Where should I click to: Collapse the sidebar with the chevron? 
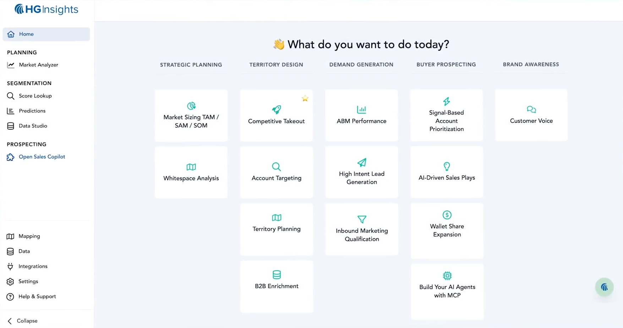[10, 321]
